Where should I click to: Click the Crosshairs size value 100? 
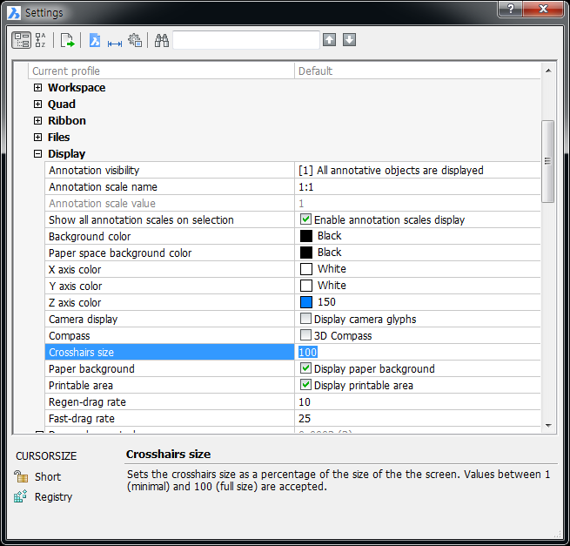tap(308, 352)
